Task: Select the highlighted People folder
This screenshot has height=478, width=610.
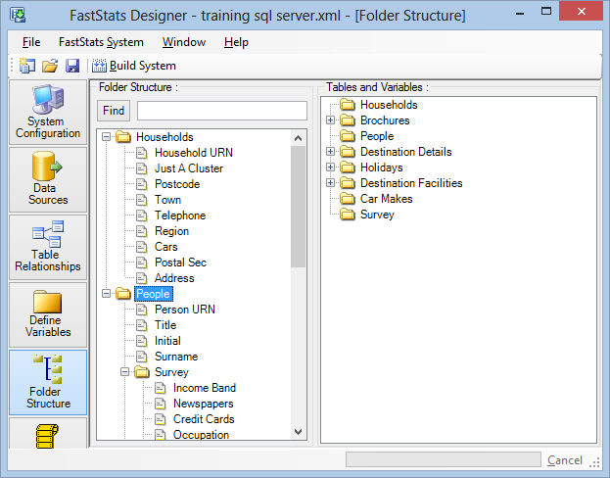Action: [x=154, y=294]
